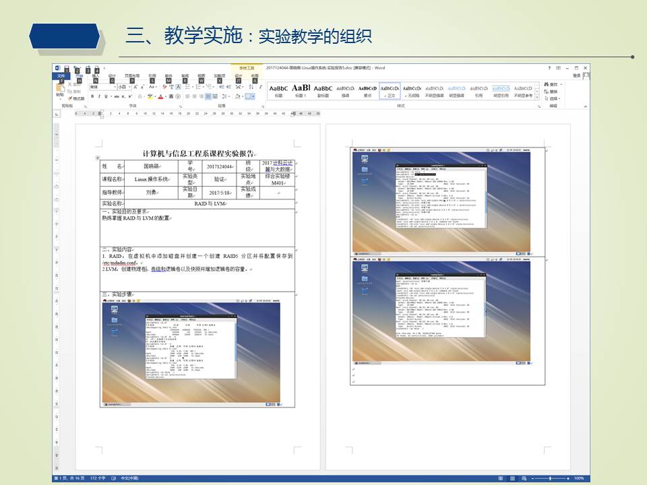Open the font size dropdown
Screen dimensions: 647x485
(123, 87)
